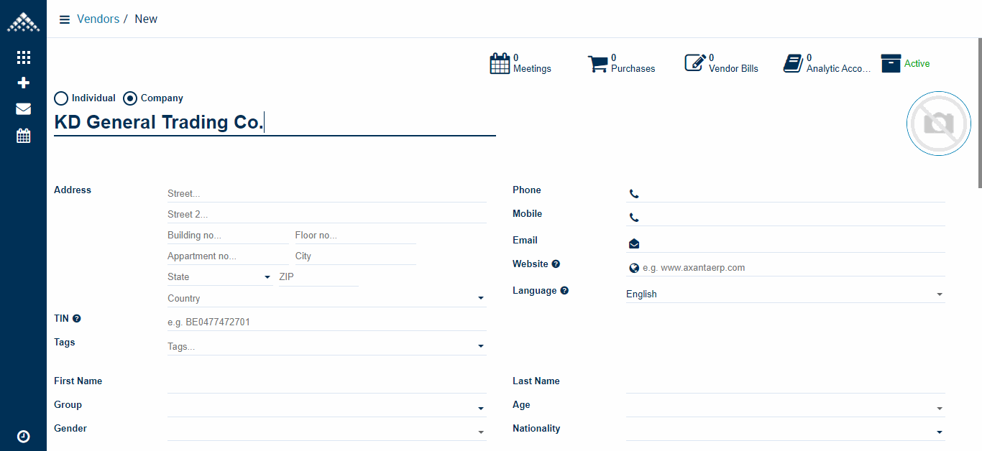Click the clock icon at sidebar bottom
Image resolution: width=982 pixels, height=451 pixels.
pyautogui.click(x=24, y=436)
